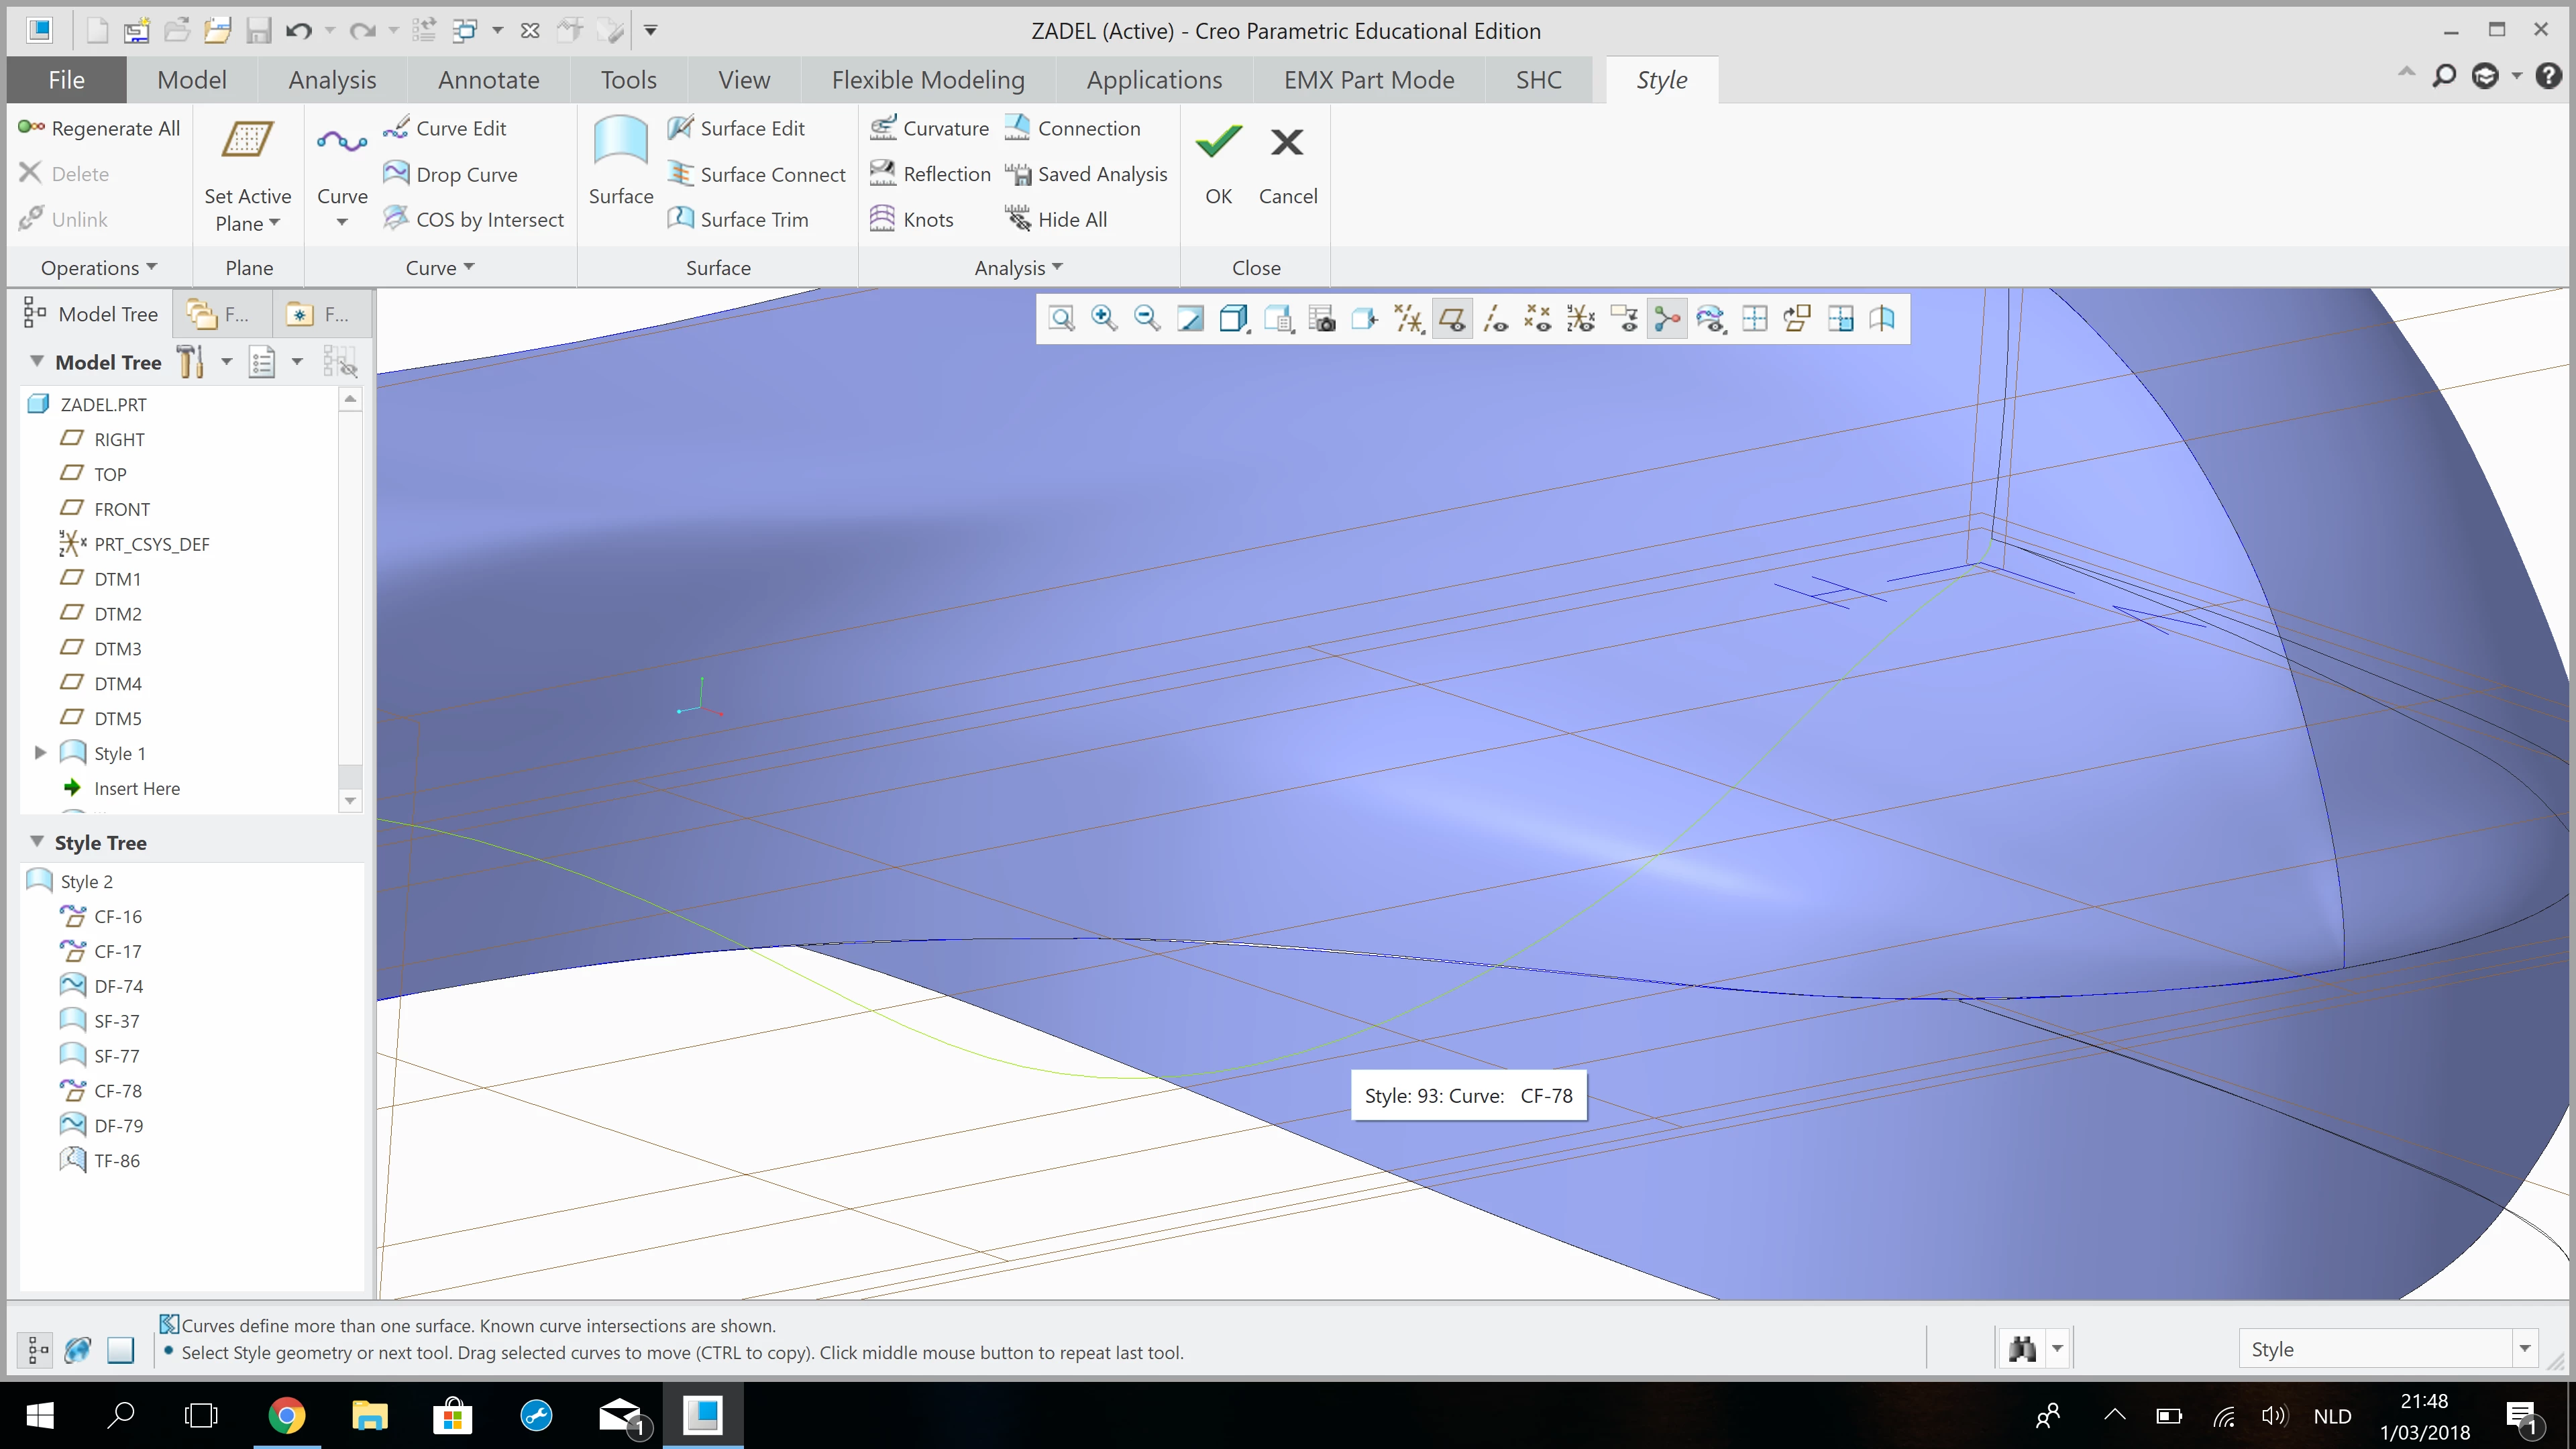Image resolution: width=2576 pixels, height=1449 pixels.
Task: Create a new Style Surface
Action: point(621,160)
